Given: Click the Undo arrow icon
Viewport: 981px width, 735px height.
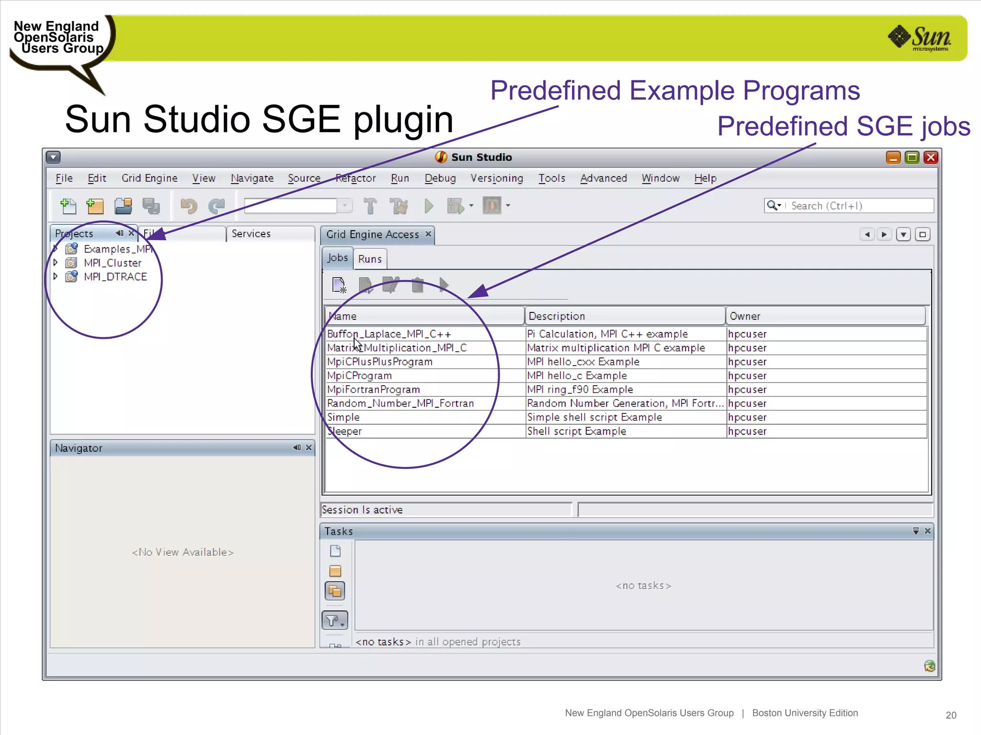Looking at the screenshot, I should pos(189,206).
